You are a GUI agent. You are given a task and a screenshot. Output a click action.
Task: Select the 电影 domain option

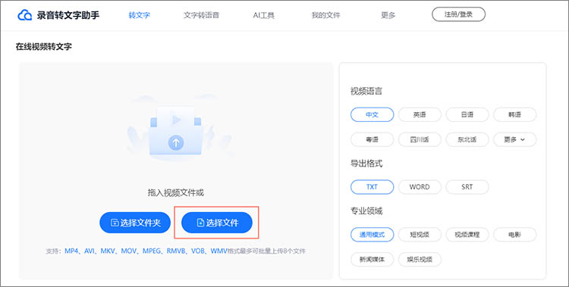[x=514, y=235]
